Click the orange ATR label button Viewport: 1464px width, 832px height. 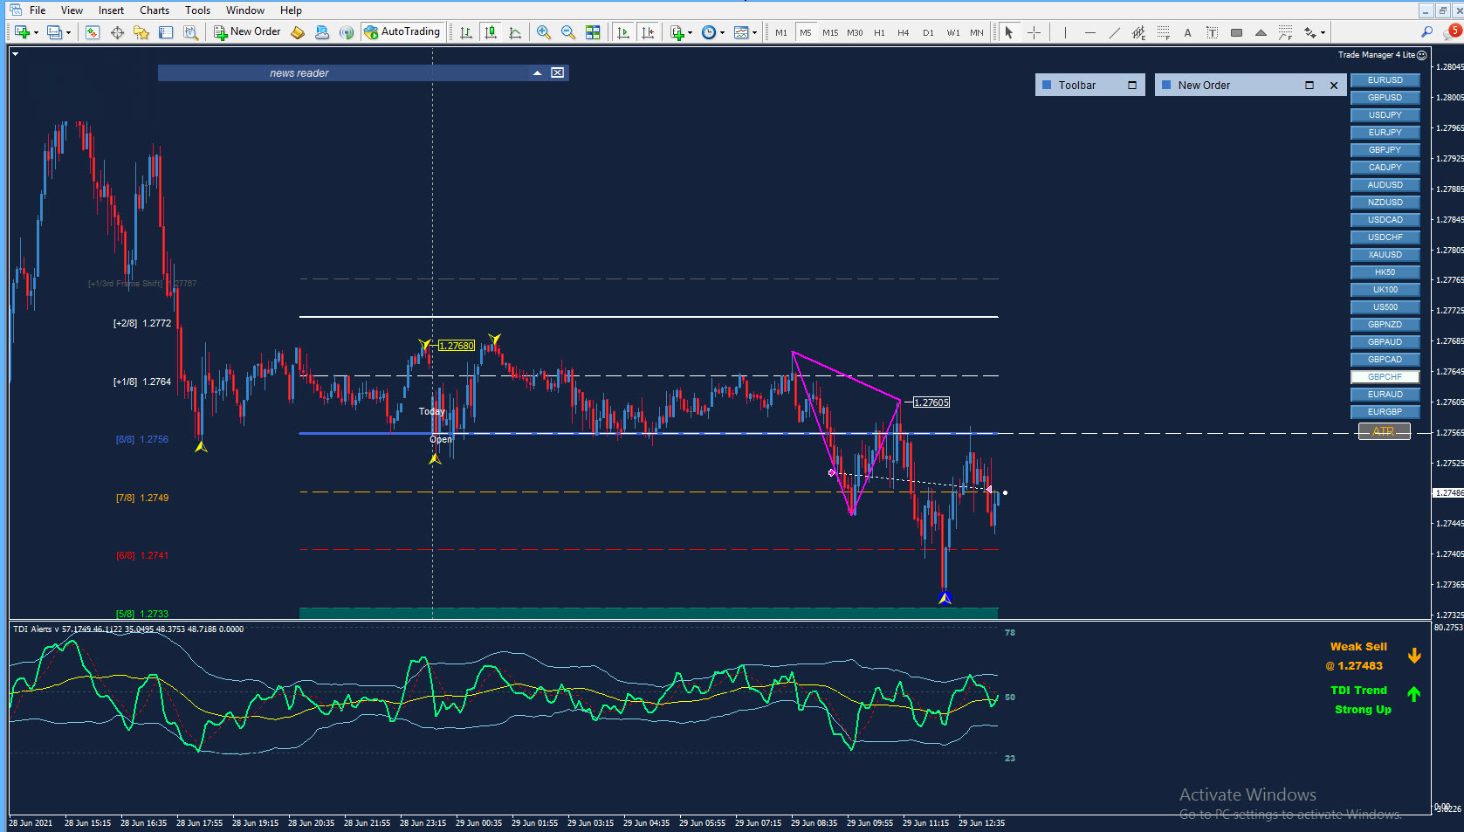coord(1384,431)
